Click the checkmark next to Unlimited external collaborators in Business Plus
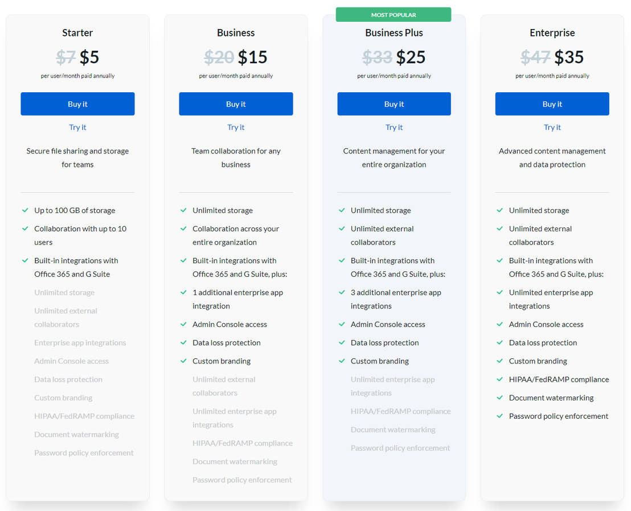The image size is (631, 511). point(342,228)
